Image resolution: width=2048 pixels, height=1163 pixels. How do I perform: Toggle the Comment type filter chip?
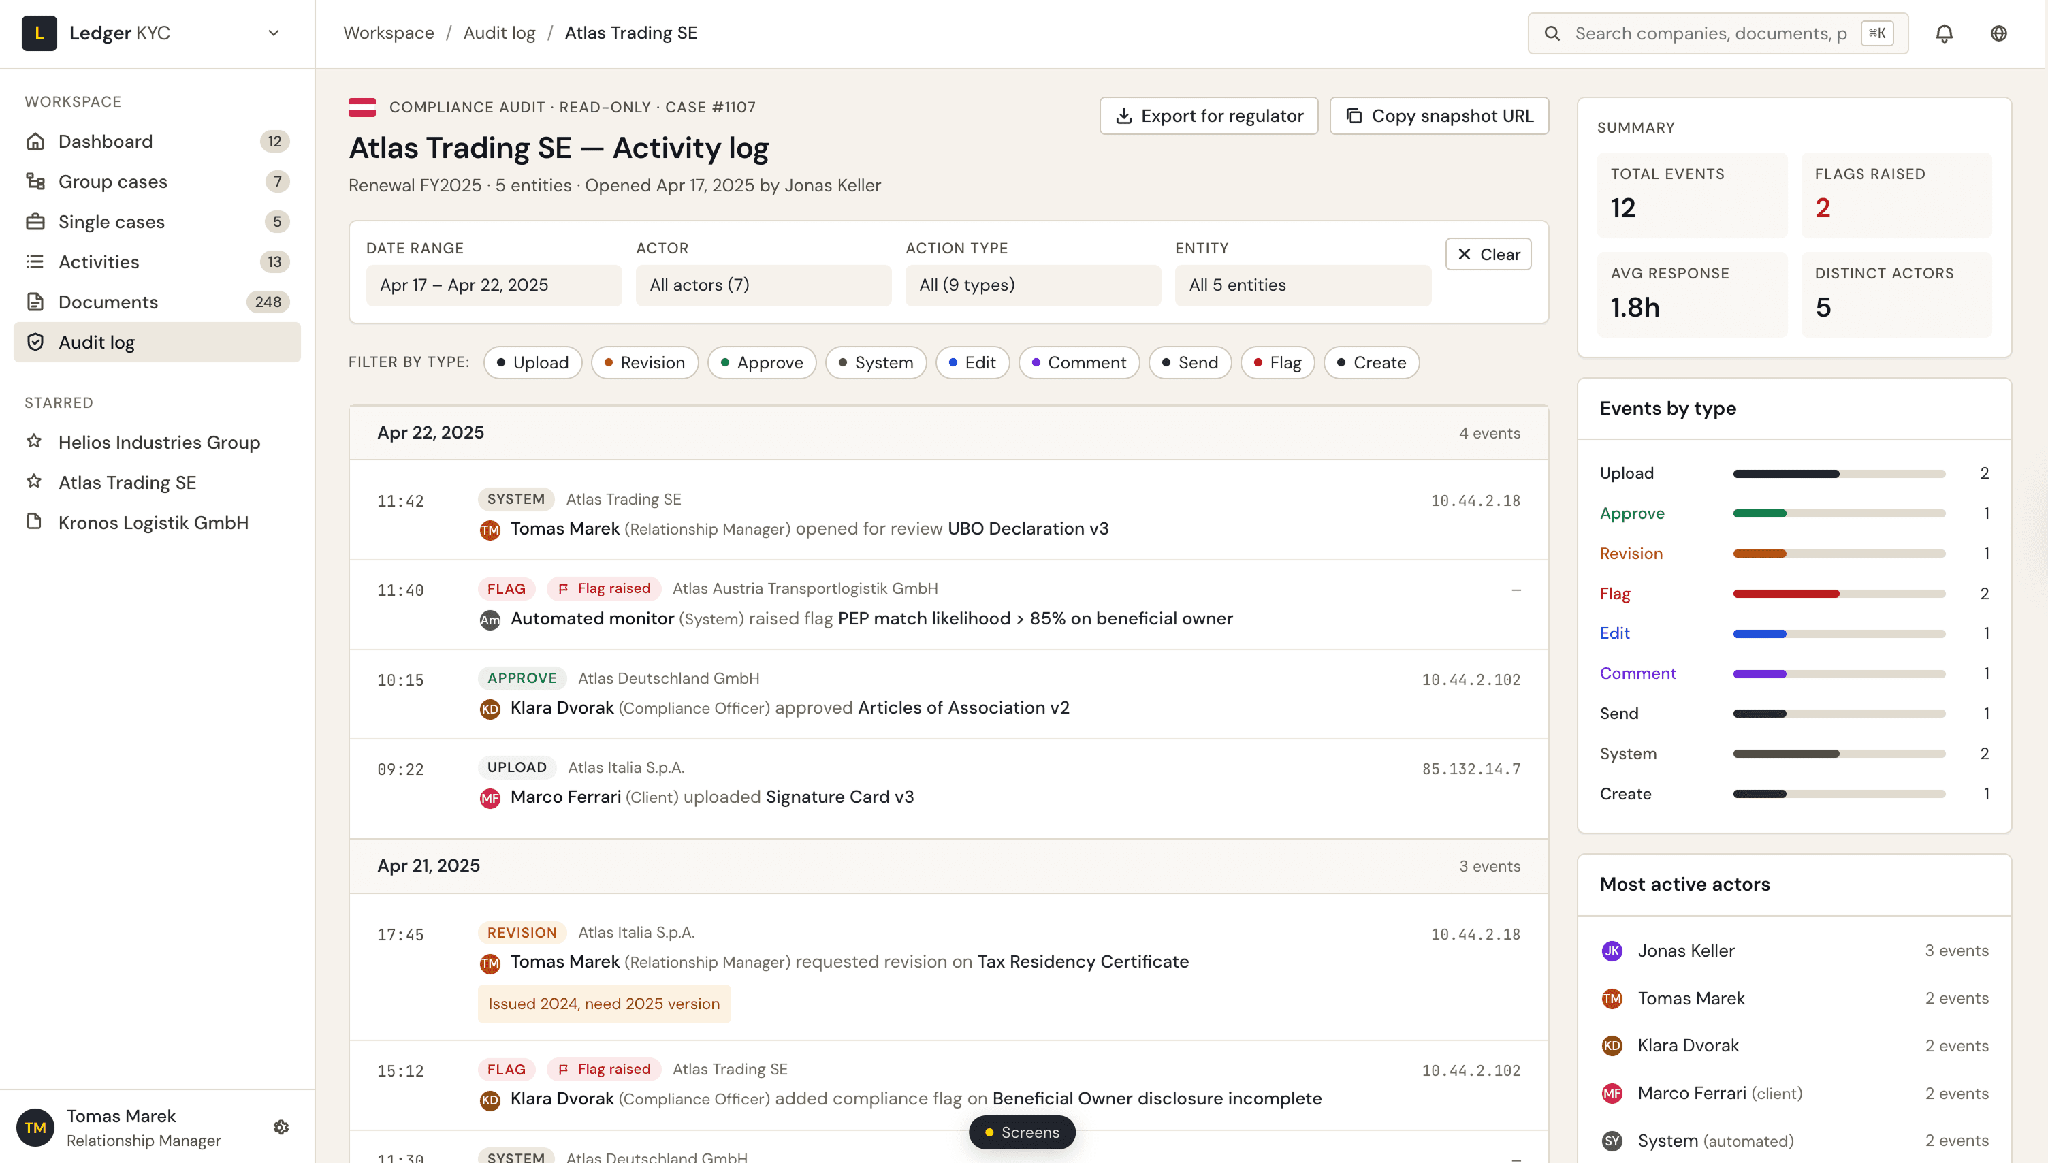(x=1078, y=363)
